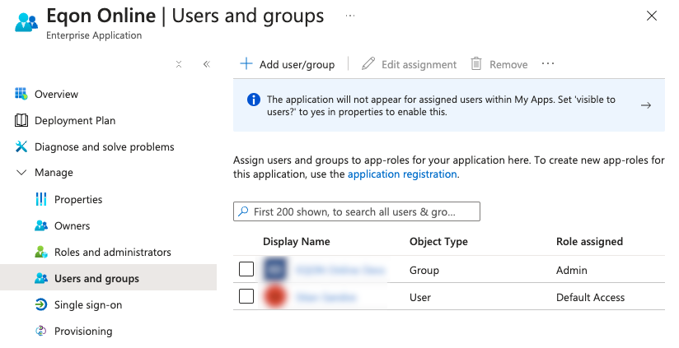Click the Enterprise Application subtitle
The width and height of the screenshot is (679, 348).
(x=94, y=35)
